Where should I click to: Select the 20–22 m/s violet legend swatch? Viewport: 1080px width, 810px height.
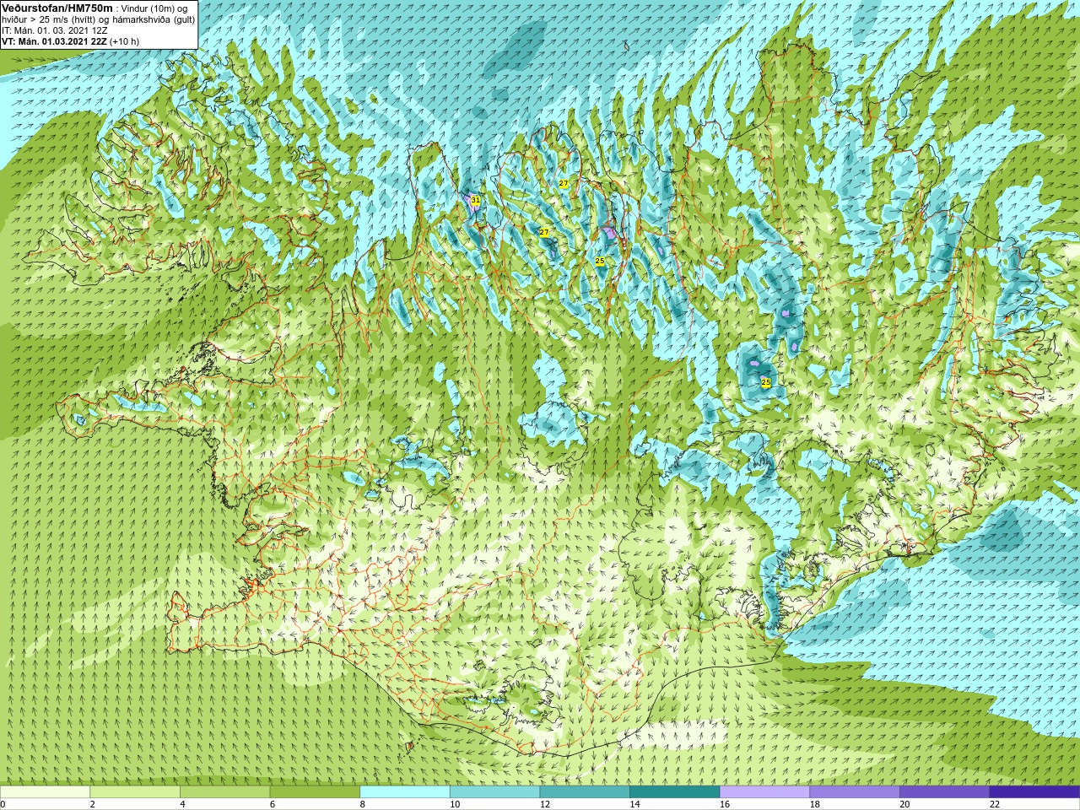coord(945,792)
